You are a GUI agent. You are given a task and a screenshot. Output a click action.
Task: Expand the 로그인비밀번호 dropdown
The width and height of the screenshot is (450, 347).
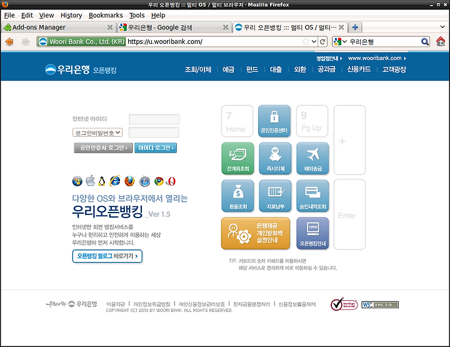click(97, 133)
